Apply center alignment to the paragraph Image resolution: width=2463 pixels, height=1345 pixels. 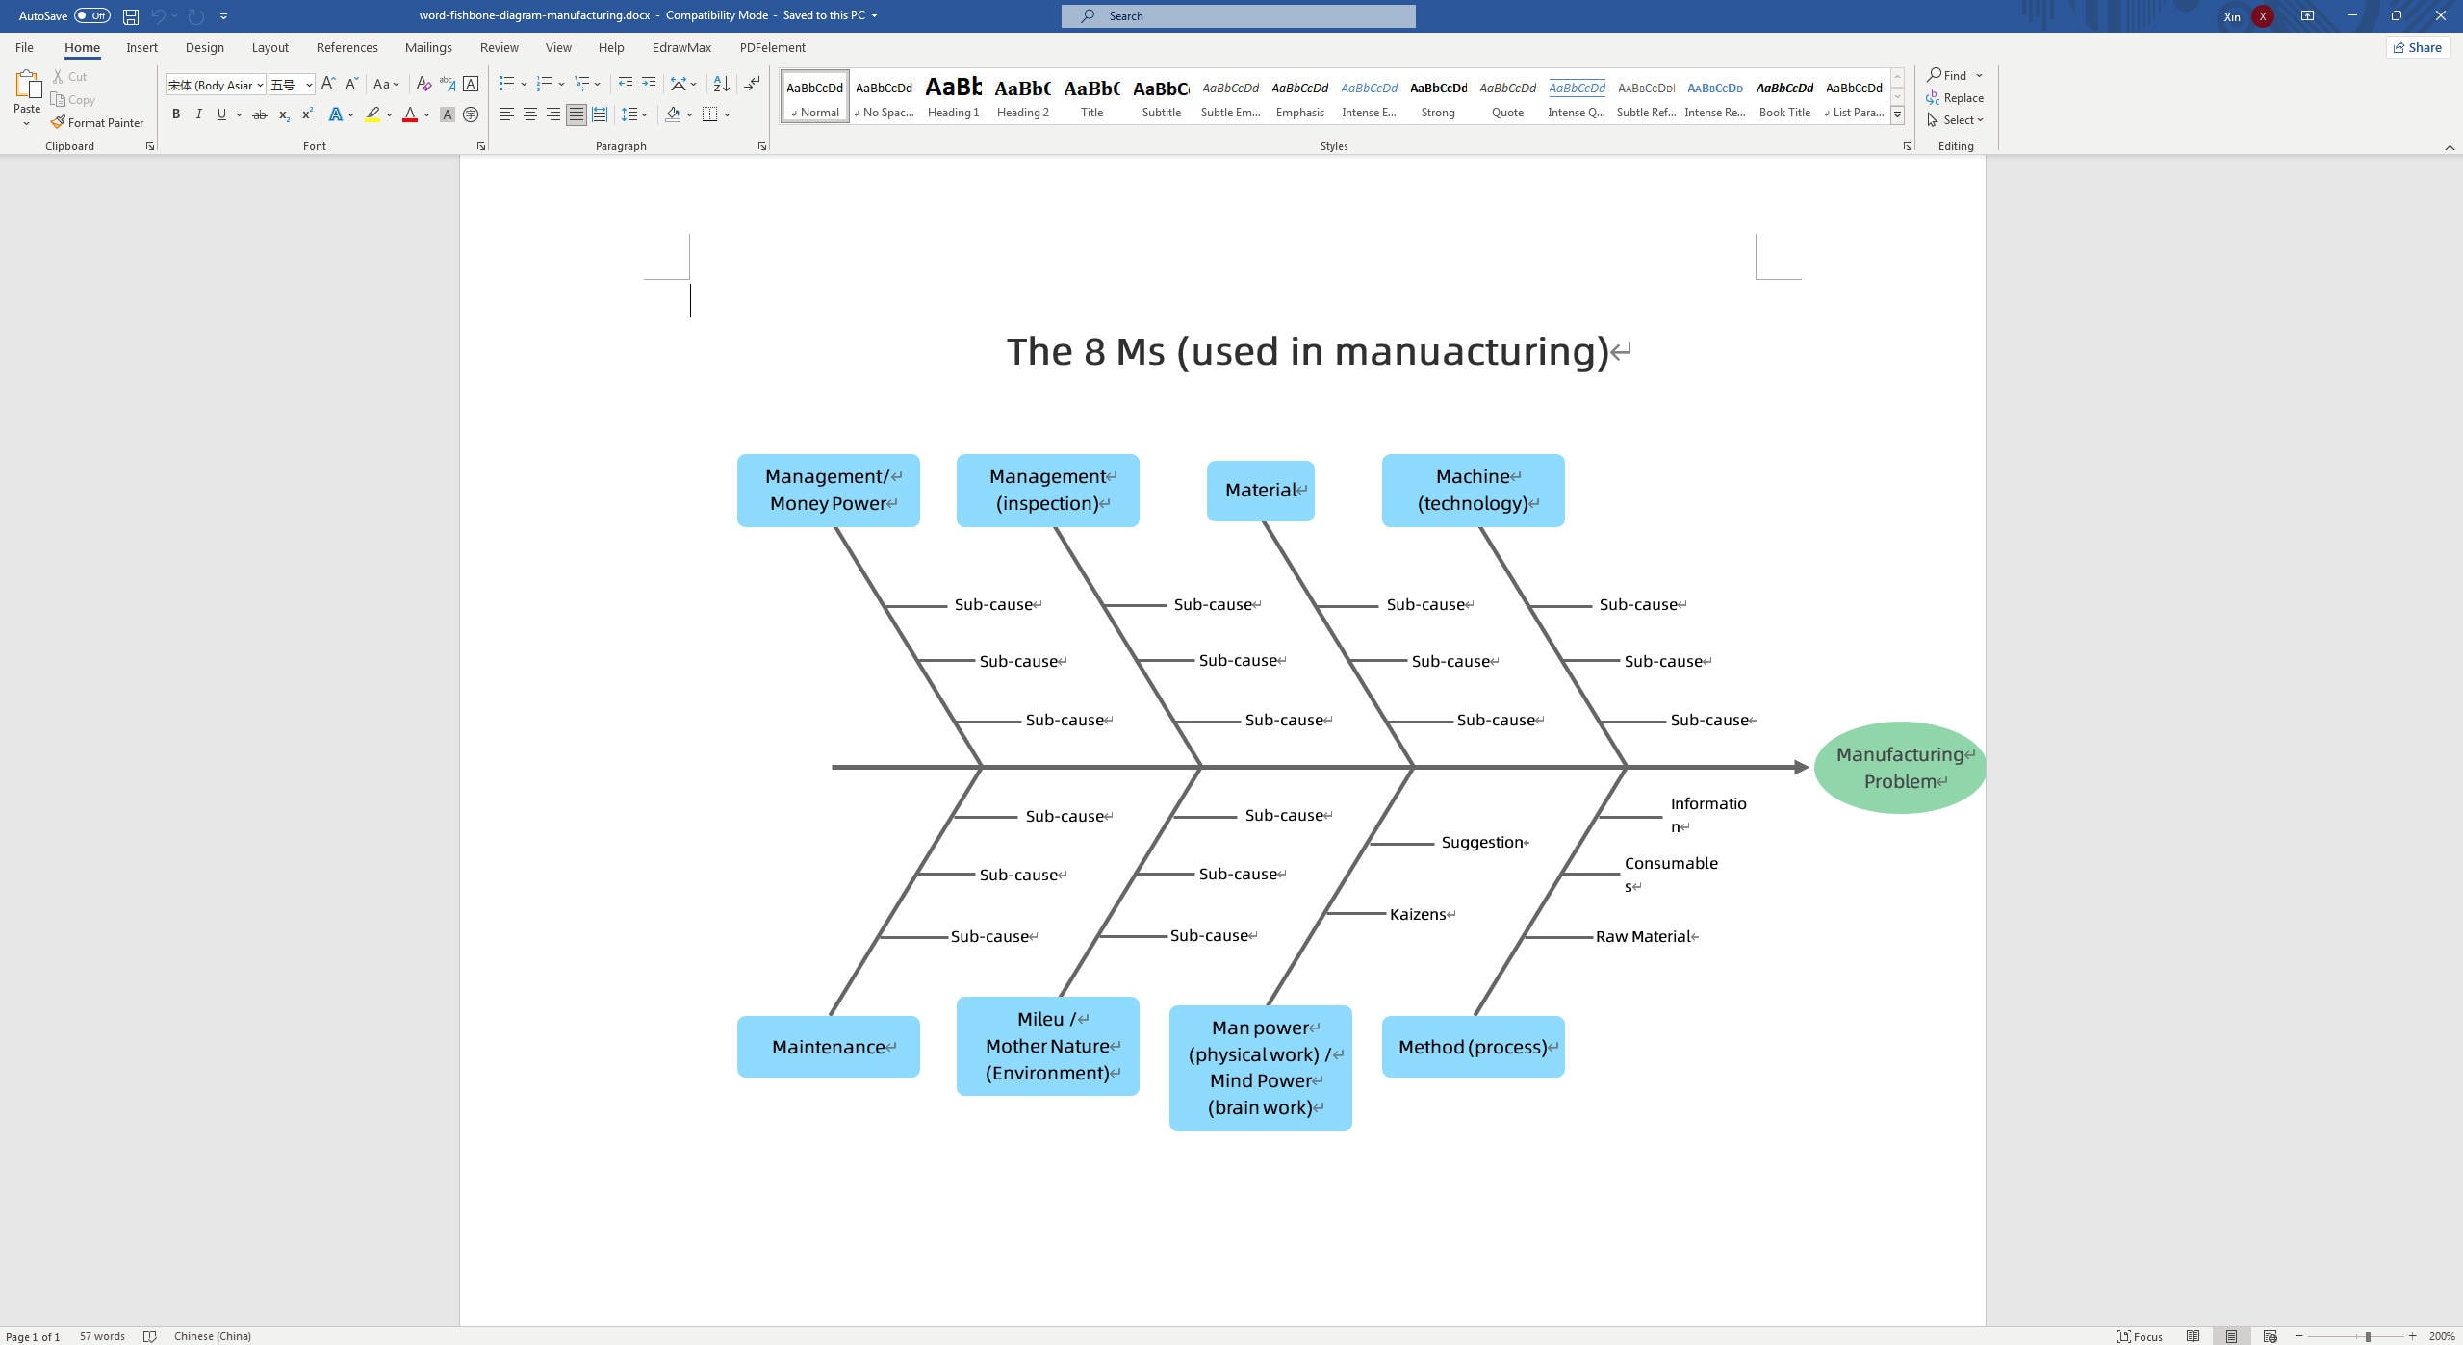coord(530,114)
